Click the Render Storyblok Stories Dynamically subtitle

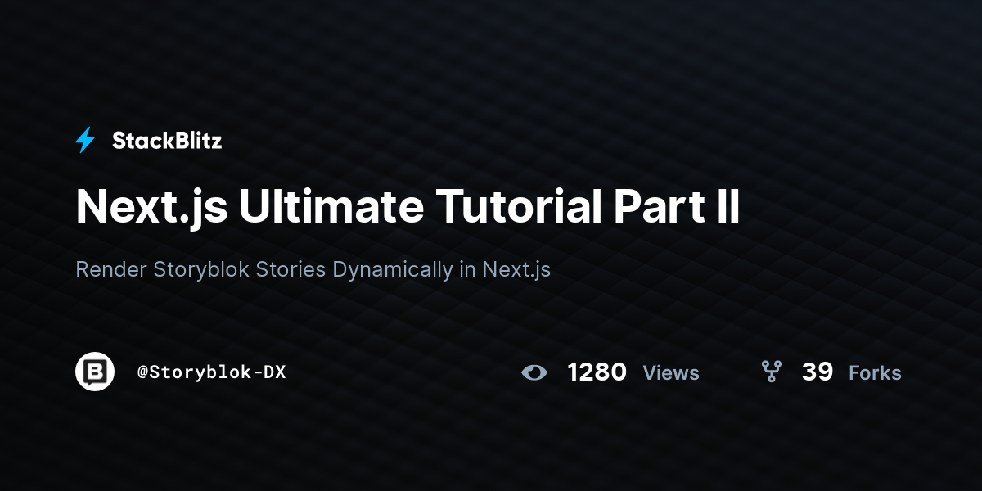click(x=313, y=269)
